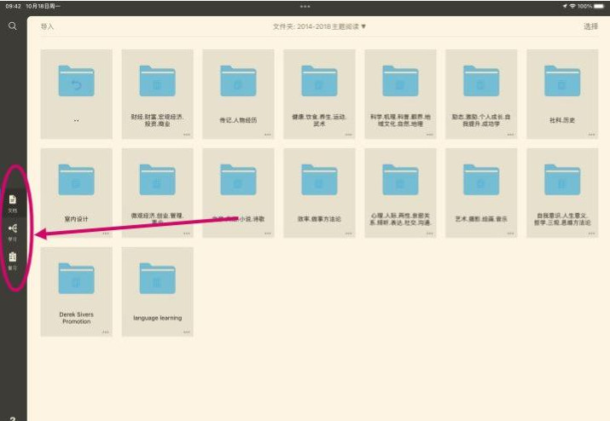Open more options for 健康.饮食.养生 folder
This screenshot has height=421, width=610.
tap(349, 135)
